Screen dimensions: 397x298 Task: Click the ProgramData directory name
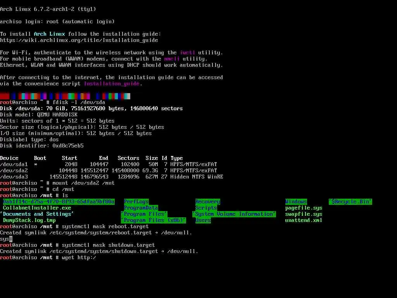click(141, 208)
